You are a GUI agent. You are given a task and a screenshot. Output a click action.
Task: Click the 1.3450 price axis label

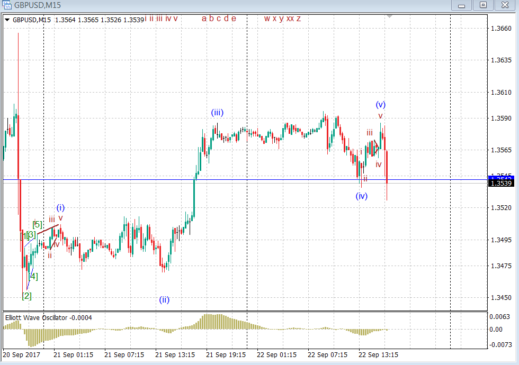point(501,297)
